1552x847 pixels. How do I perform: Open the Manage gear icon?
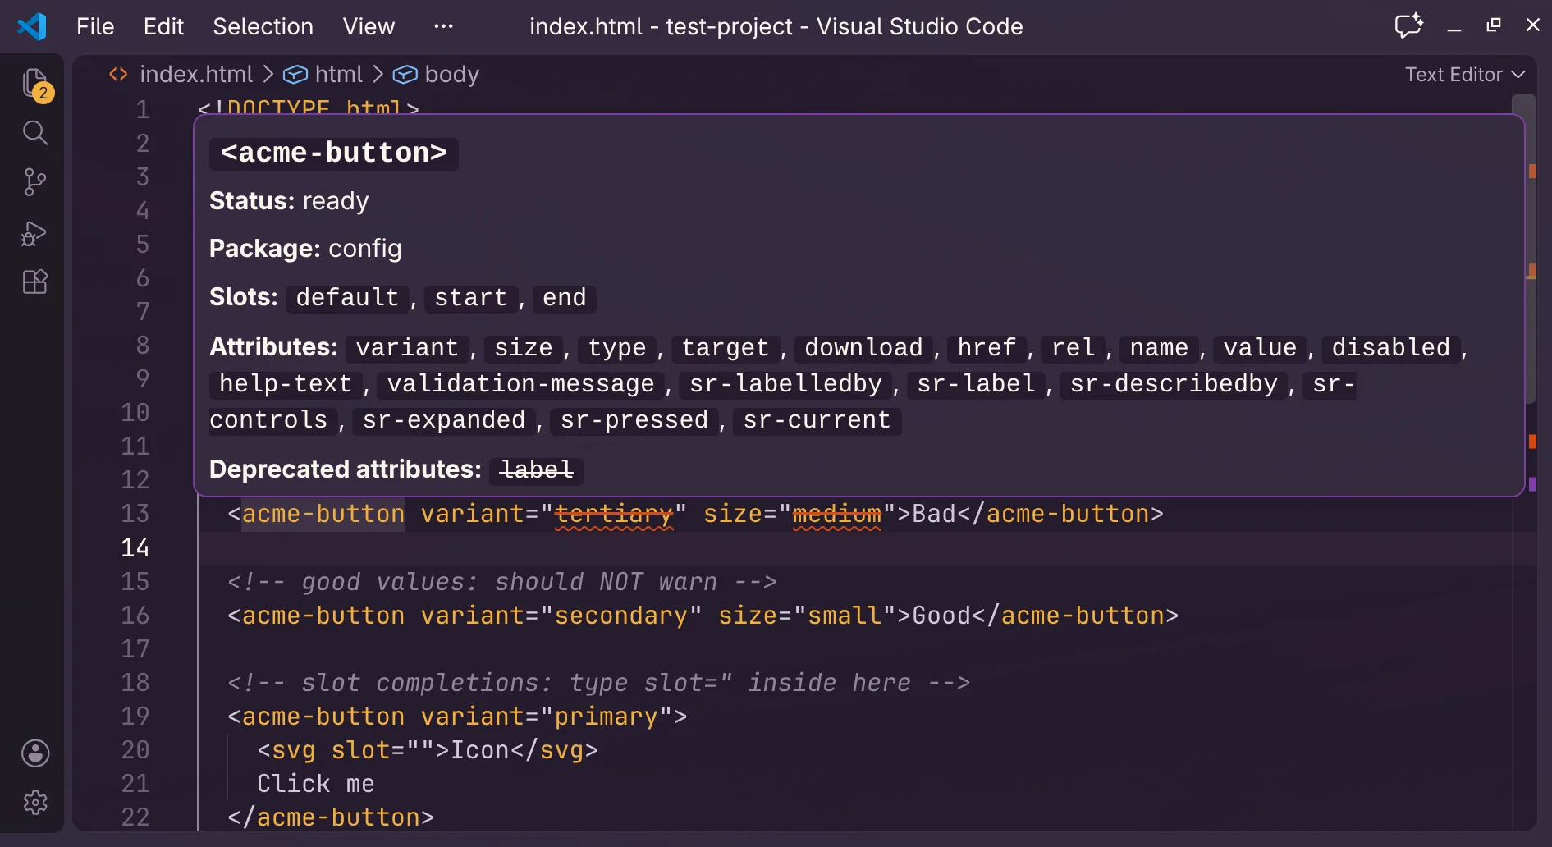click(35, 802)
